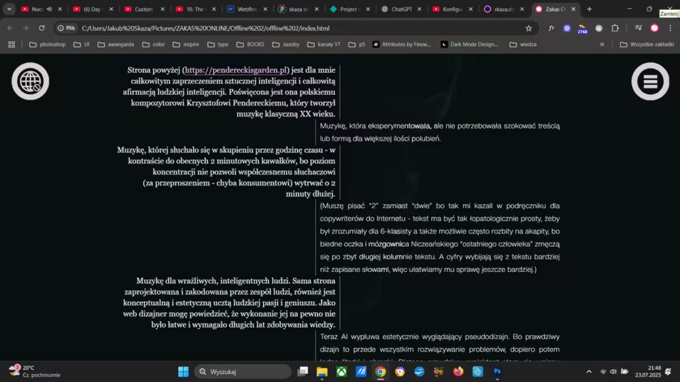Bookmark this page with the star icon
Image resolution: width=680 pixels, height=382 pixels.
529,29
